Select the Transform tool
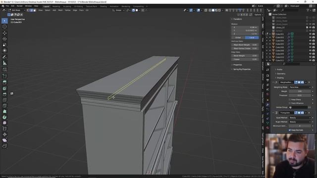 coord(4,50)
